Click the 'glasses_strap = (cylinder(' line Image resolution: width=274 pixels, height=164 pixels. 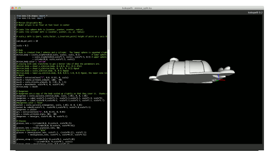(x=46, y=139)
